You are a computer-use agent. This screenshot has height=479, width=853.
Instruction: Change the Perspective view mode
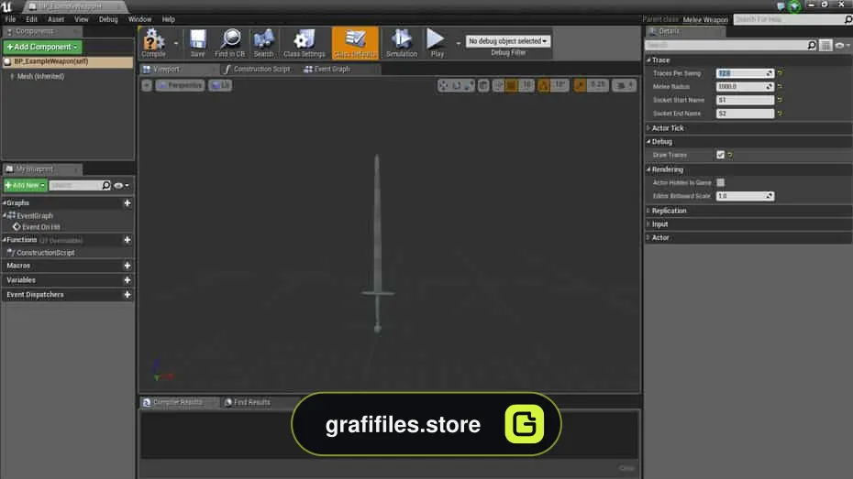point(180,85)
